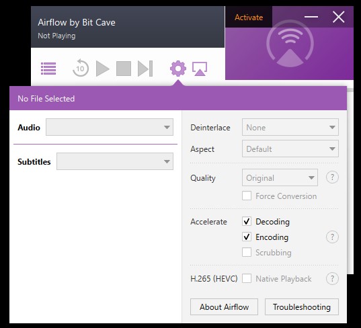This screenshot has width=361, height=328.
Task: Click the play button icon
Action: tap(102, 69)
